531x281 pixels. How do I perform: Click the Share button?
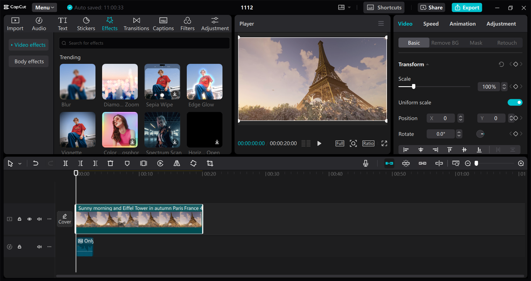coord(431,7)
